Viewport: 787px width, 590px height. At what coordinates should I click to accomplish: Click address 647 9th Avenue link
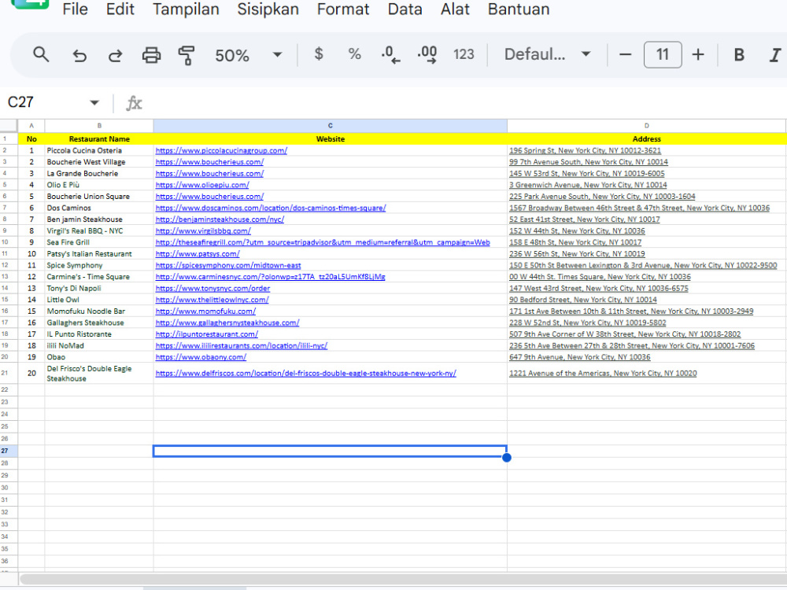580,357
